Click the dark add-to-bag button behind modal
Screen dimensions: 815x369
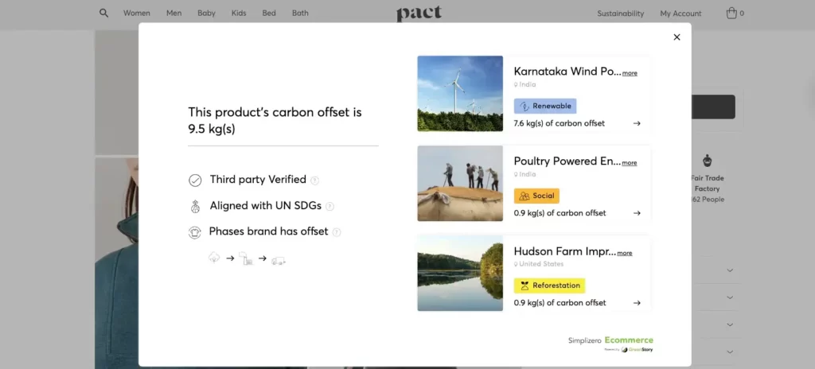pyautogui.click(x=712, y=107)
